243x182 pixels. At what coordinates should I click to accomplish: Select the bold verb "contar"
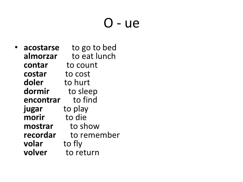(36, 65)
